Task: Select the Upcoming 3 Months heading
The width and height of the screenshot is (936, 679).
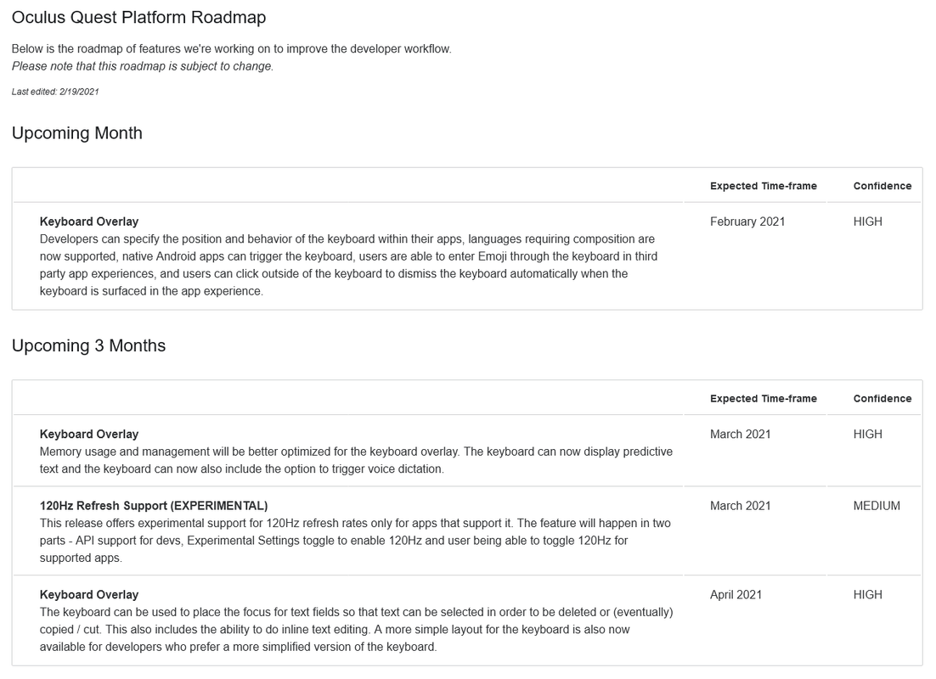Action: click(88, 345)
